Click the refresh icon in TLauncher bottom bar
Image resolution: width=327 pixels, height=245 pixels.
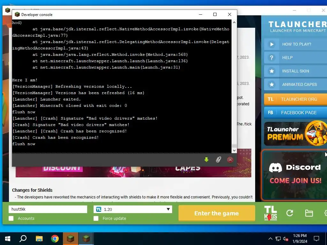point(290,213)
